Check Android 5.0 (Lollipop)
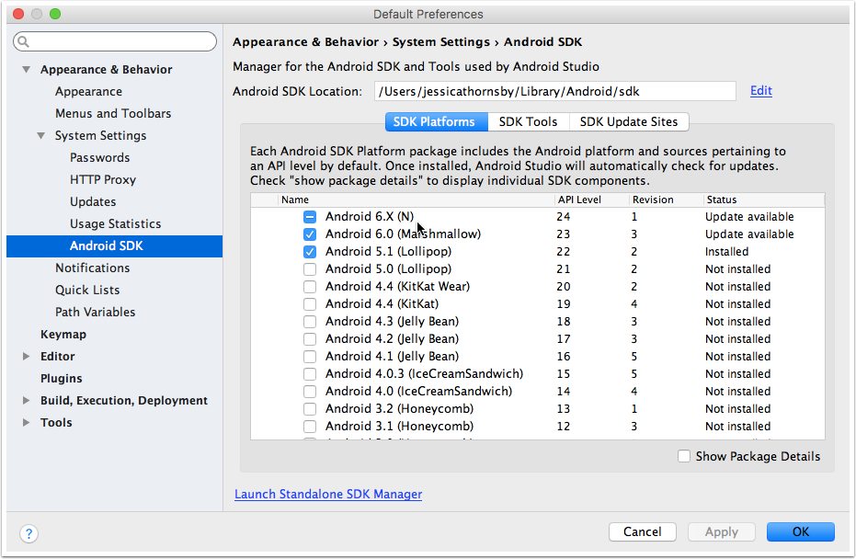The height and width of the screenshot is (559, 856). tap(310, 269)
